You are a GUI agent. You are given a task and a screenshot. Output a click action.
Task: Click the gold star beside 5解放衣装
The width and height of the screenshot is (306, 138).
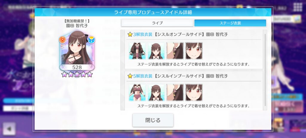[130, 76]
